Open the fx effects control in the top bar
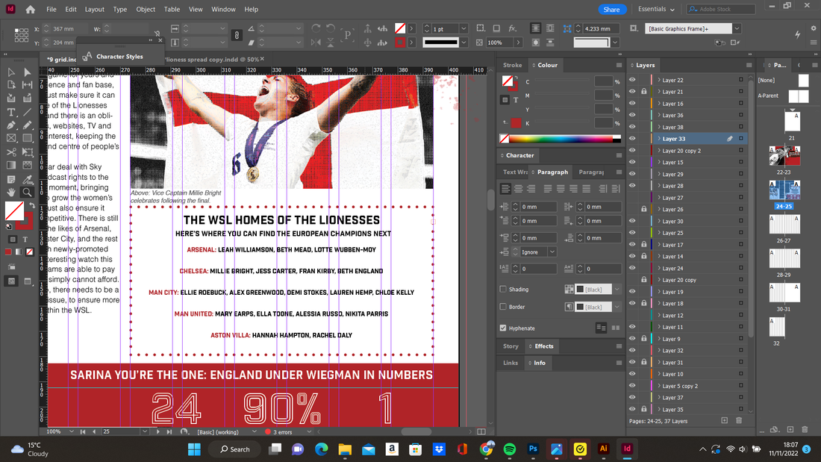The image size is (821, 462). (513, 28)
